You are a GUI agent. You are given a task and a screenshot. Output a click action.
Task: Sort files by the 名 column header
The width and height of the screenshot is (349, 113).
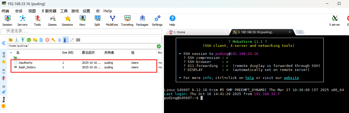(18, 52)
